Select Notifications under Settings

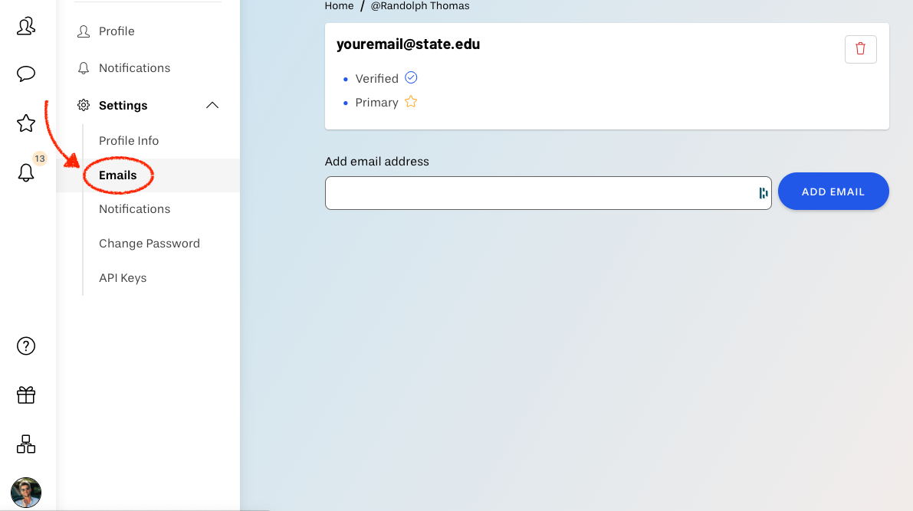(134, 209)
